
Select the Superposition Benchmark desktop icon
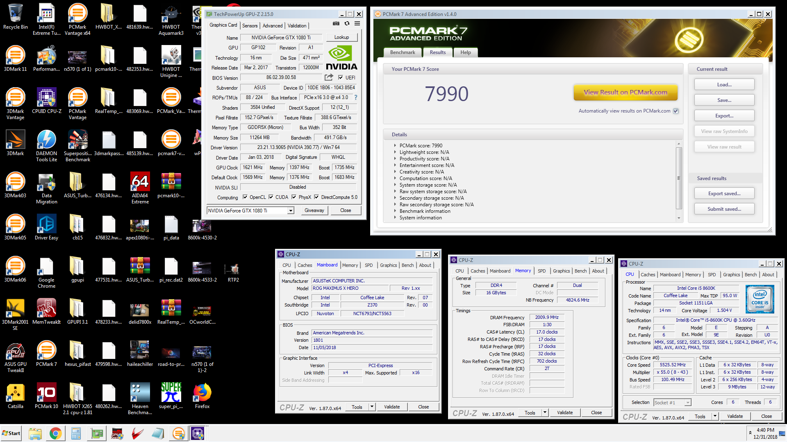point(78,146)
